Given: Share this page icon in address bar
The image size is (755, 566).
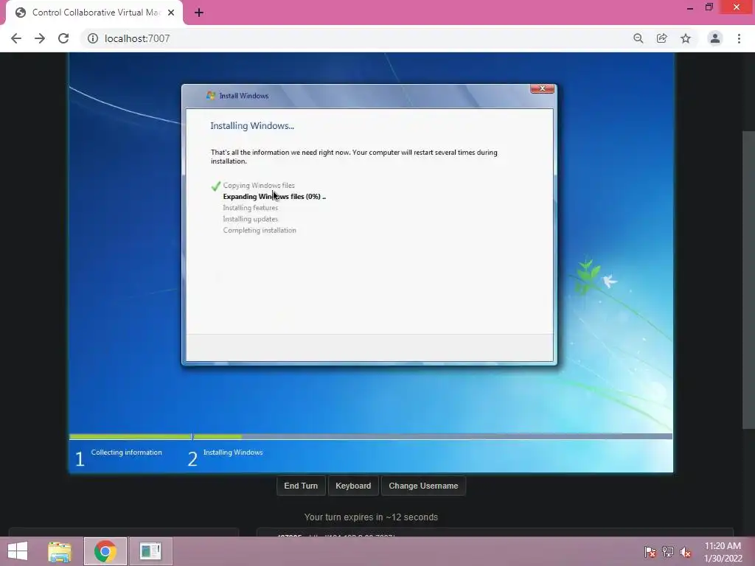Looking at the screenshot, I should click(x=662, y=38).
